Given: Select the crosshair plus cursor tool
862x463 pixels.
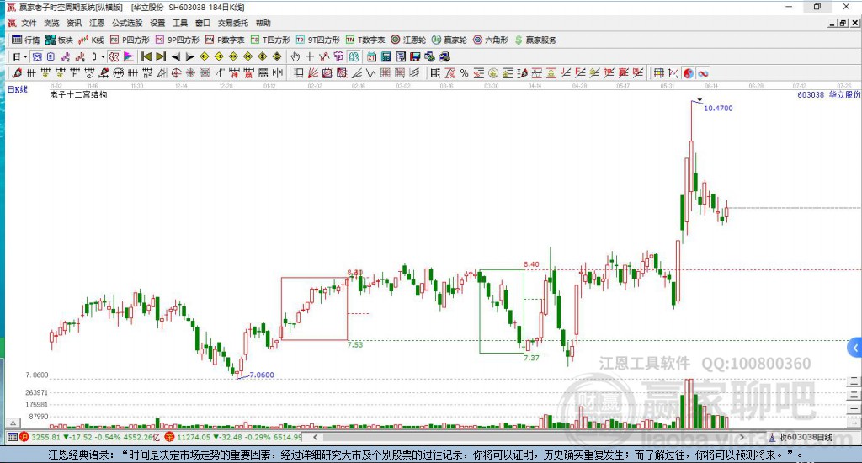Looking at the screenshot, I should click(310, 56).
